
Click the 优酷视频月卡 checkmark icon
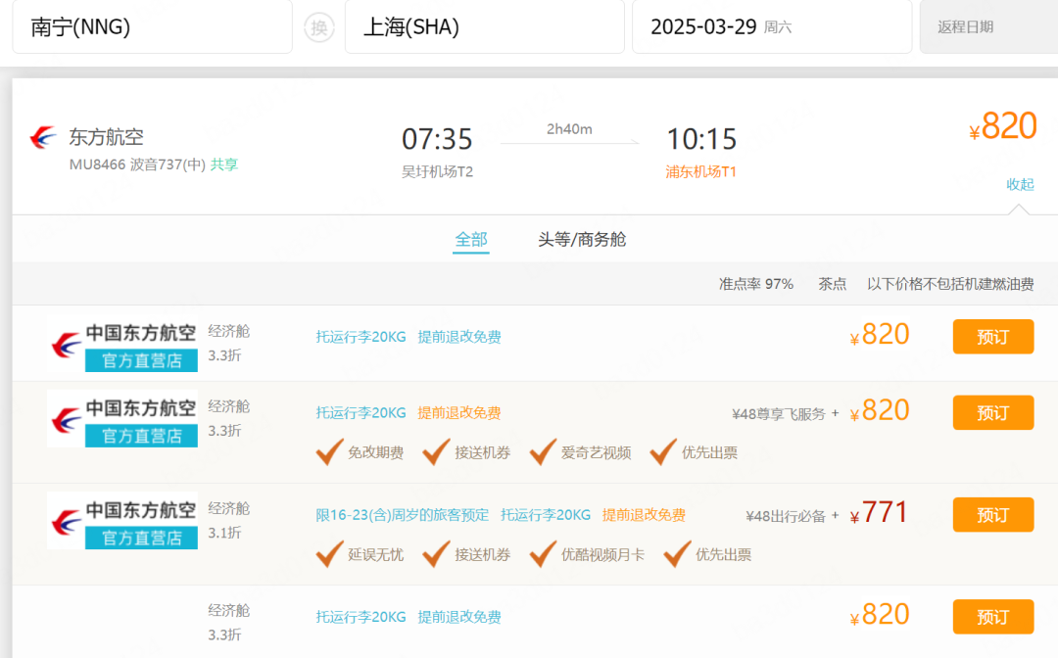coord(543,554)
